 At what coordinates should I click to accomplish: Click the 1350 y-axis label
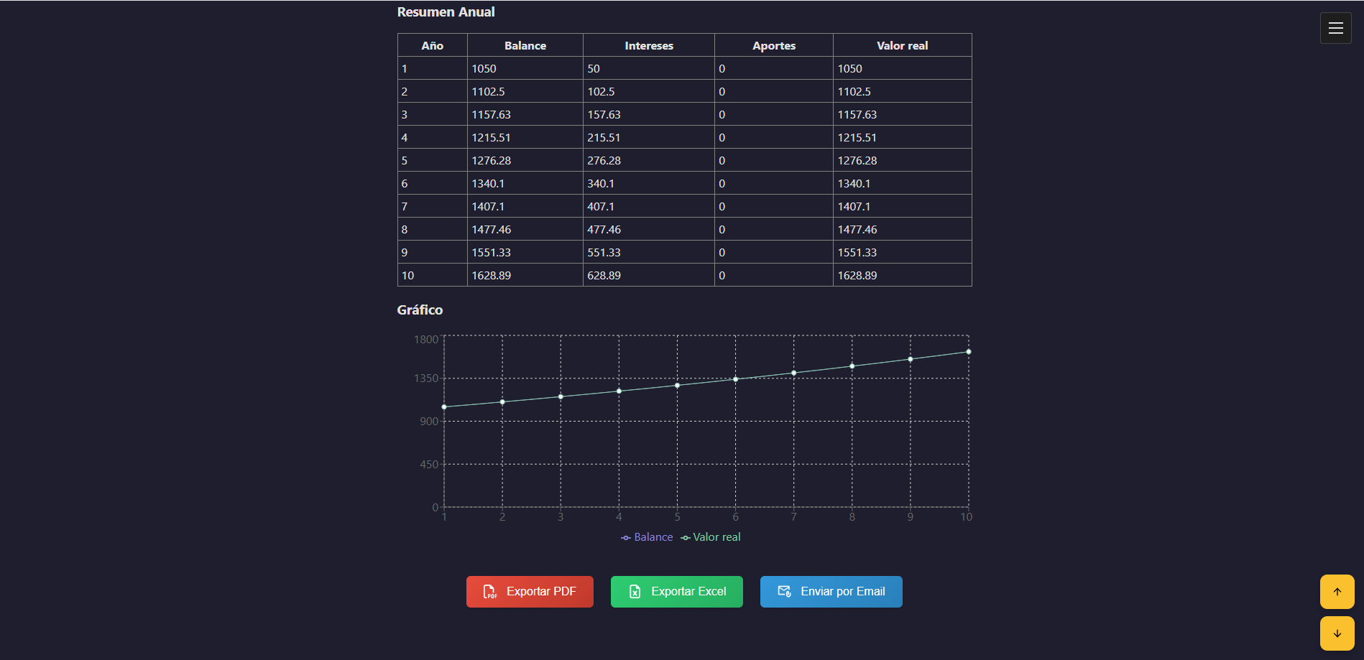425,378
